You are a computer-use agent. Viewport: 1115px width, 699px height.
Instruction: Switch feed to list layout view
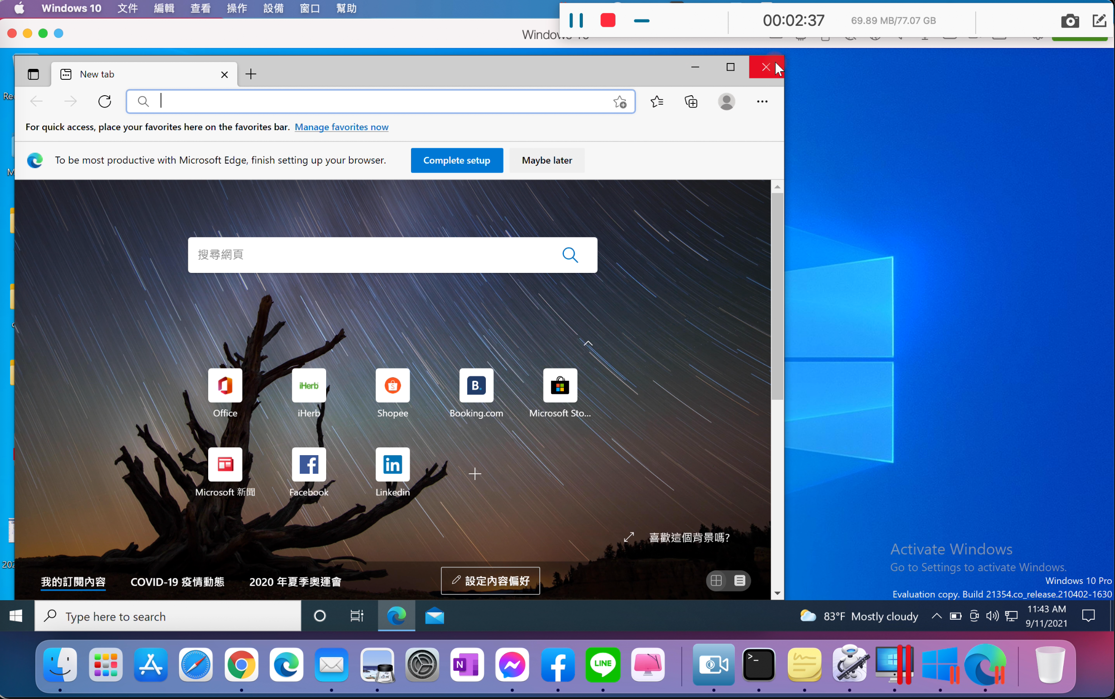pos(739,581)
